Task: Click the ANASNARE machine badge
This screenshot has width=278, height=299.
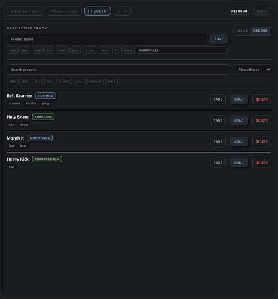Action: pyautogui.click(x=43, y=117)
